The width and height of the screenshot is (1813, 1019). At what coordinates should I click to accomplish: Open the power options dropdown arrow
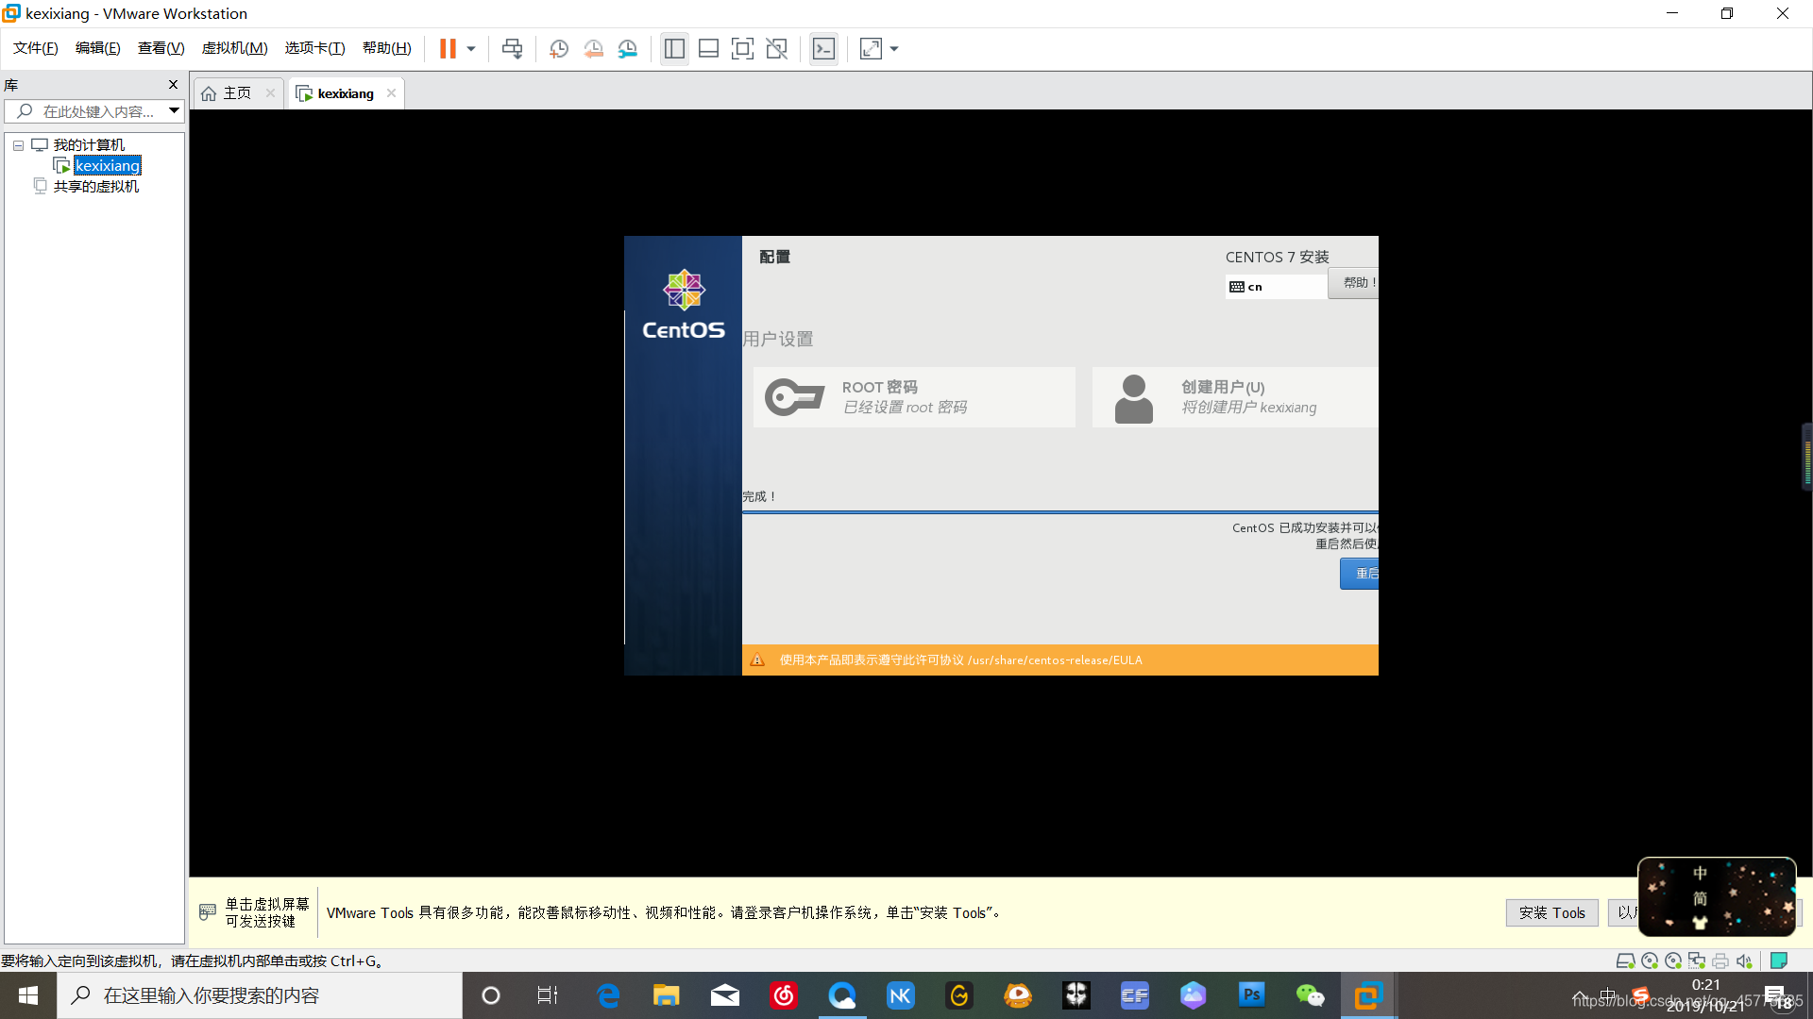[x=471, y=48]
